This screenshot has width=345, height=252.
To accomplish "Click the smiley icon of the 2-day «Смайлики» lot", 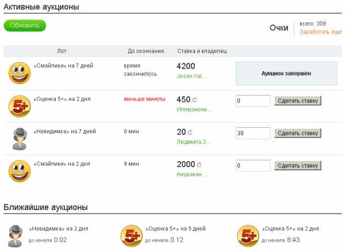I will click(20, 170).
